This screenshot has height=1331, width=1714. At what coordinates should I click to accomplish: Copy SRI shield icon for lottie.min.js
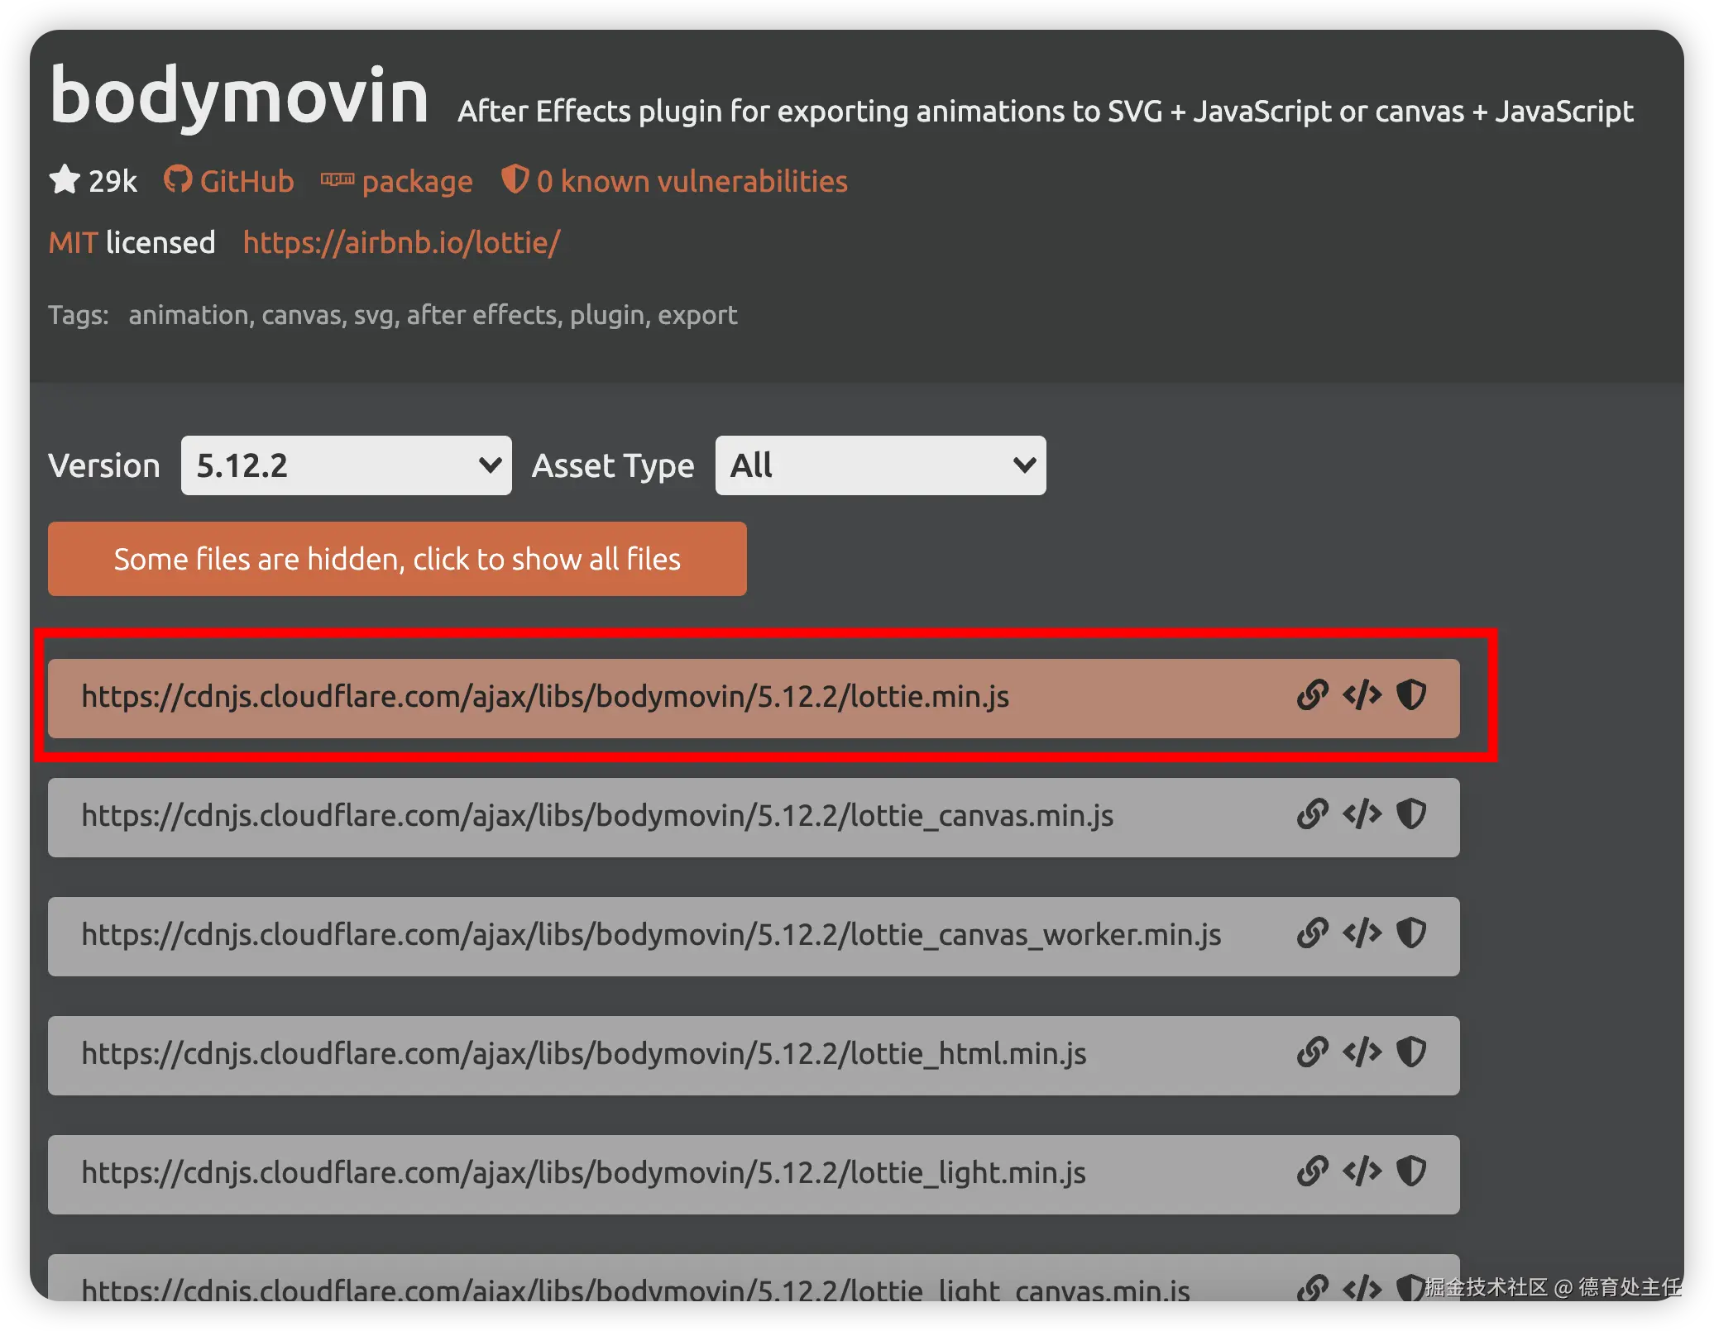coord(1411,695)
